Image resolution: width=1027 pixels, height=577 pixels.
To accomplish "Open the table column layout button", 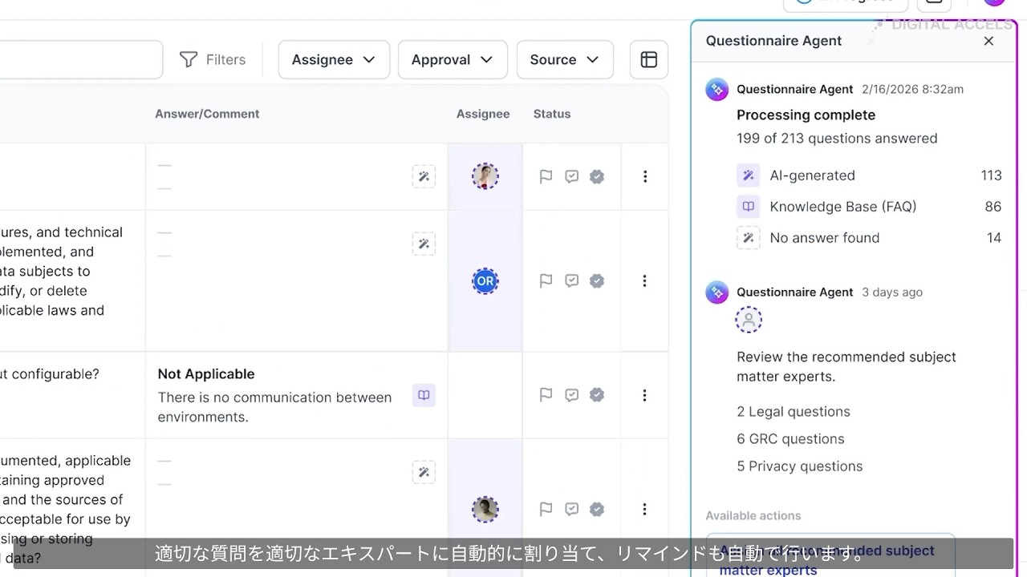I will pyautogui.click(x=649, y=60).
